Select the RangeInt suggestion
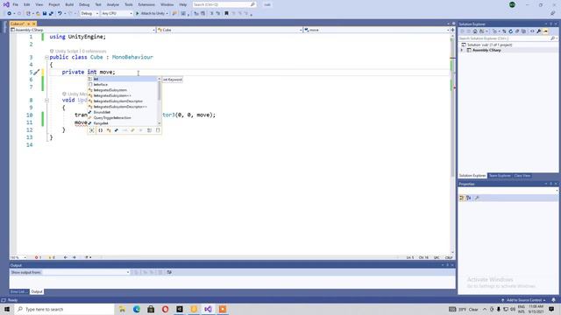Viewport: 561px width, 315px height. [x=123, y=123]
